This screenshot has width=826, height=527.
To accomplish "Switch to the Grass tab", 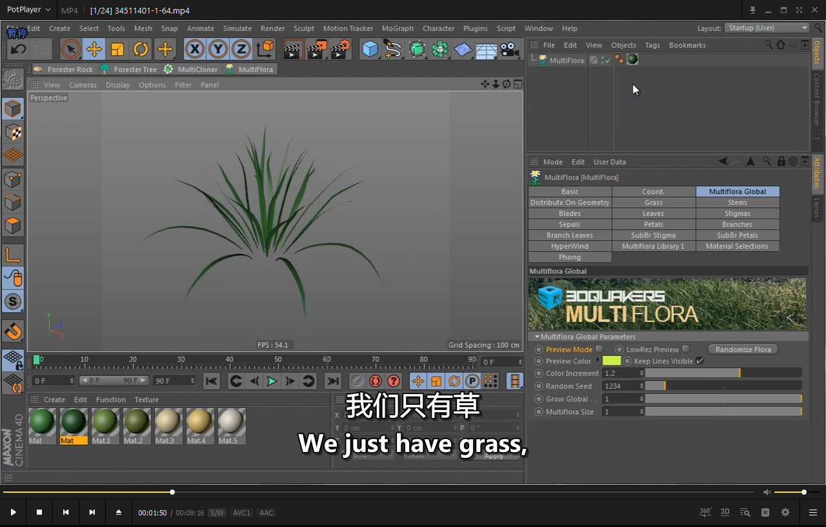I will [x=654, y=202].
